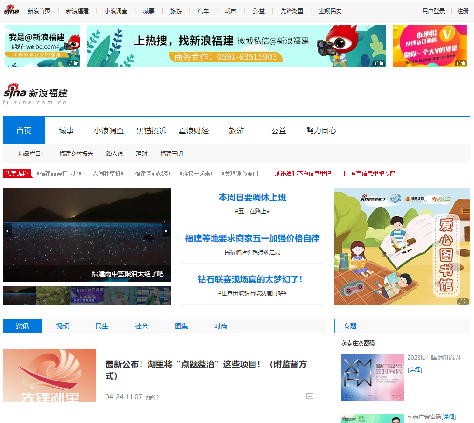This screenshot has width=474, height=423.
Task: Open article 最新公布！湖里将点题整治
Action: (x=206, y=370)
